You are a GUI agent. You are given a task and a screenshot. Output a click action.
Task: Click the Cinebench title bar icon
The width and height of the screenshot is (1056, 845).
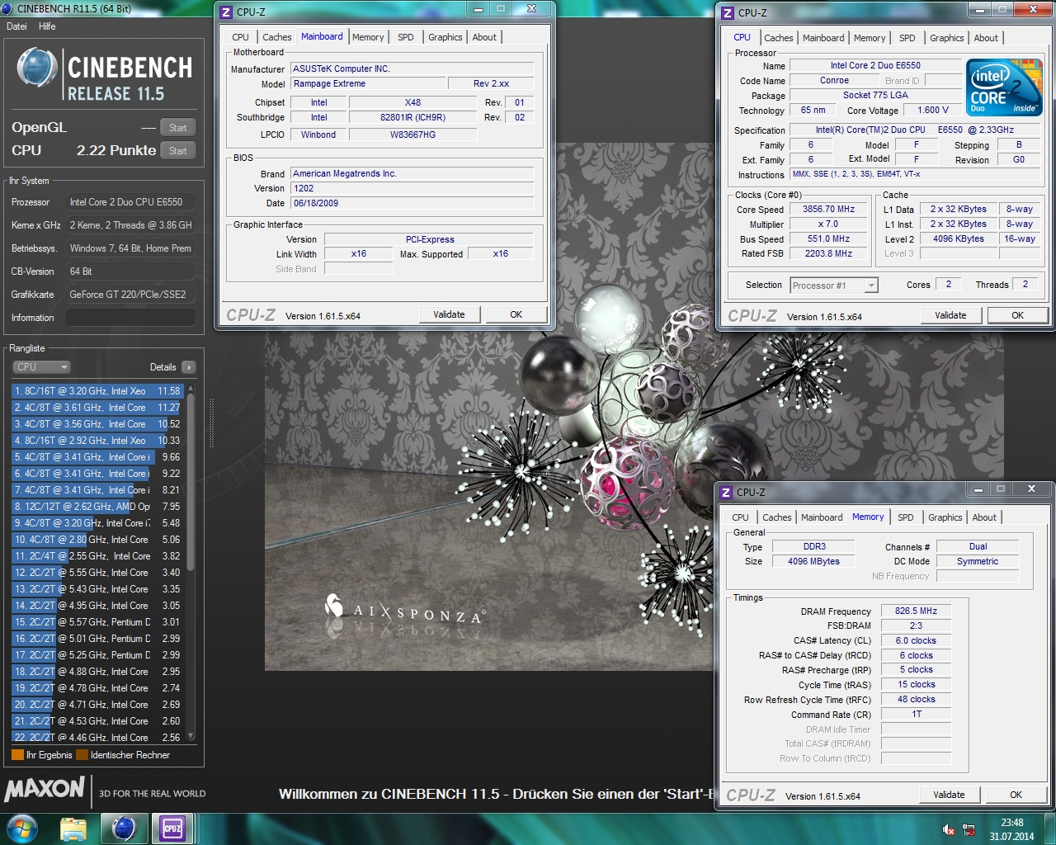coord(8,8)
